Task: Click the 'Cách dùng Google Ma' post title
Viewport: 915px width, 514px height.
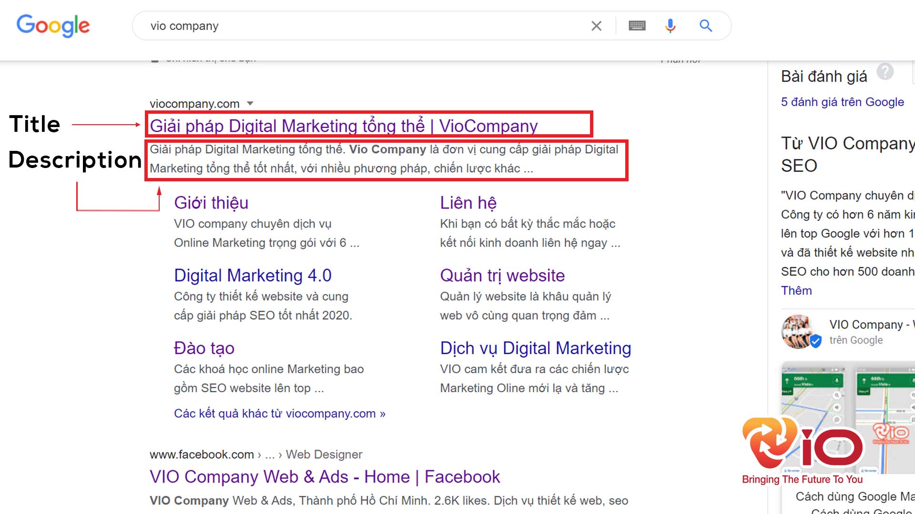Action: (x=855, y=496)
